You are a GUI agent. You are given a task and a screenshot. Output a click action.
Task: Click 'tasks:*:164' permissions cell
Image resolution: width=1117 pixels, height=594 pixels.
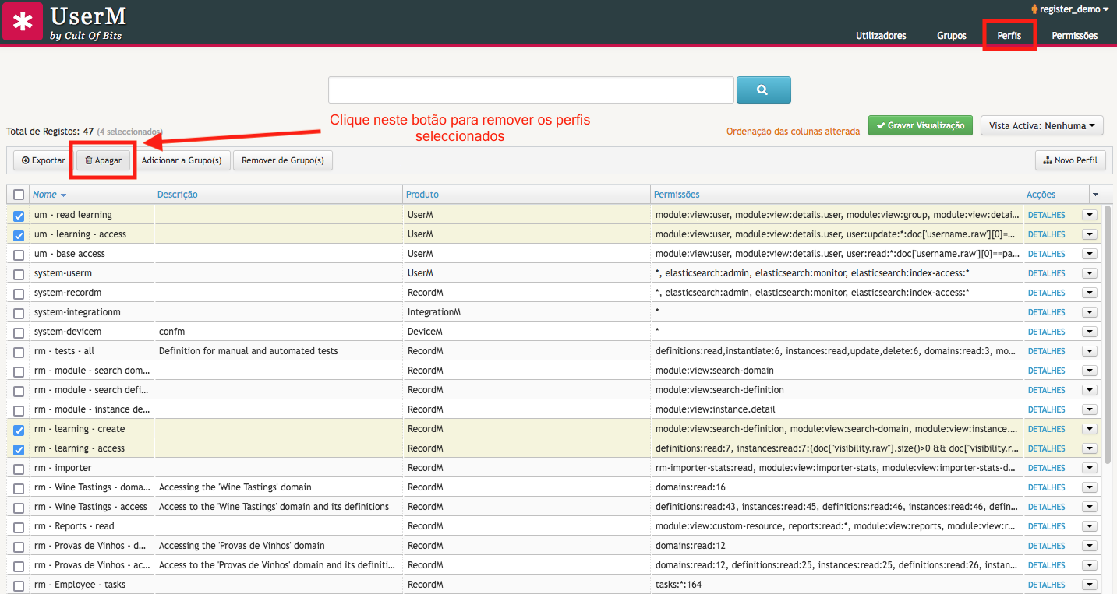678,585
